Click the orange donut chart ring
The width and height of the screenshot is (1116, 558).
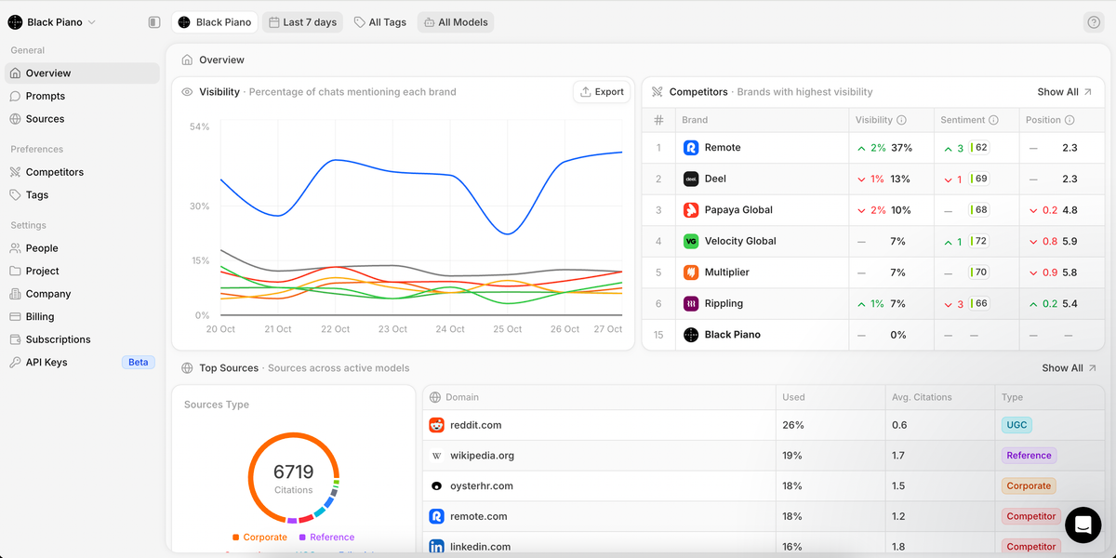[x=251, y=477]
